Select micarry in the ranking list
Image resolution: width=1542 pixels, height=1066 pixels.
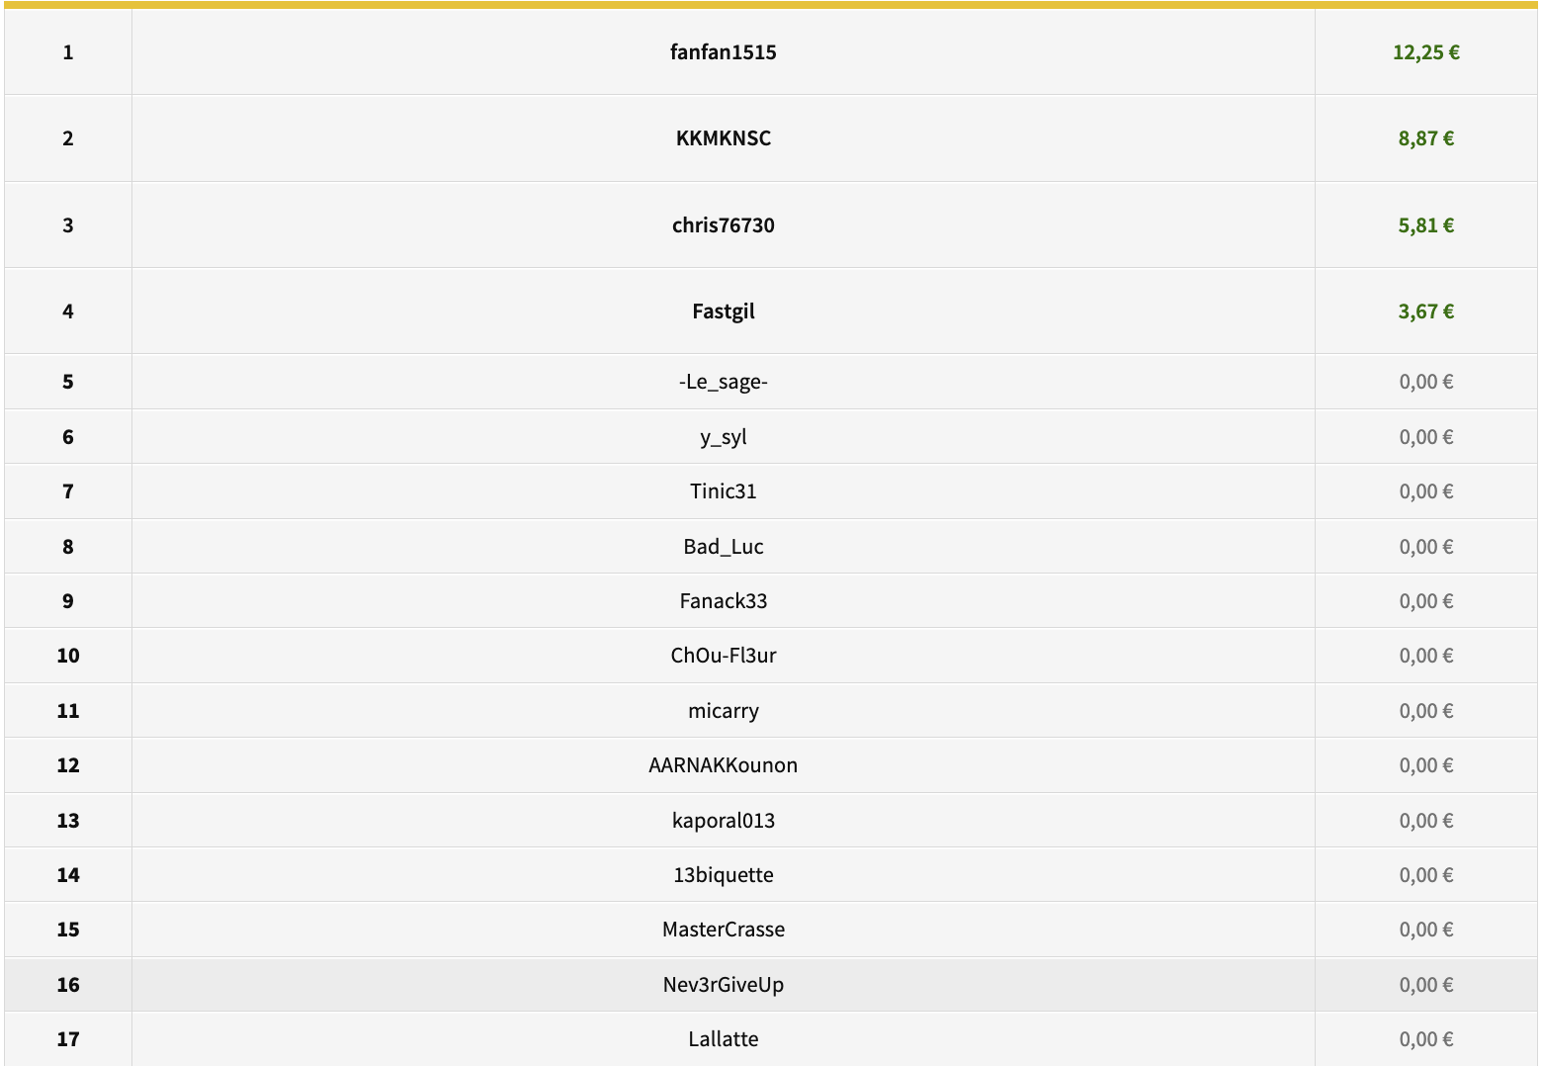(723, 711)
